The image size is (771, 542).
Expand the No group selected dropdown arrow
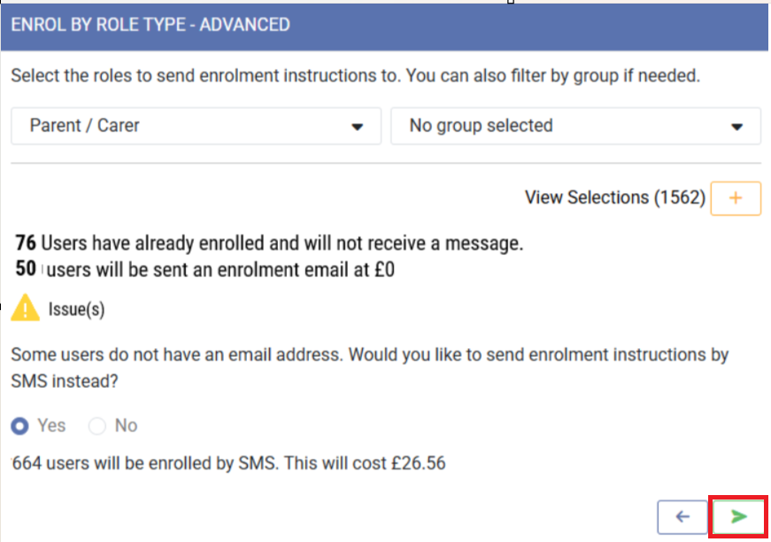736,127
